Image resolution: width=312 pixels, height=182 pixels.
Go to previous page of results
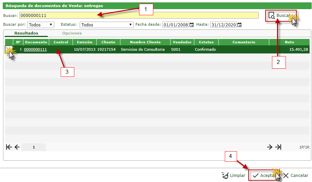pos(17,147)
